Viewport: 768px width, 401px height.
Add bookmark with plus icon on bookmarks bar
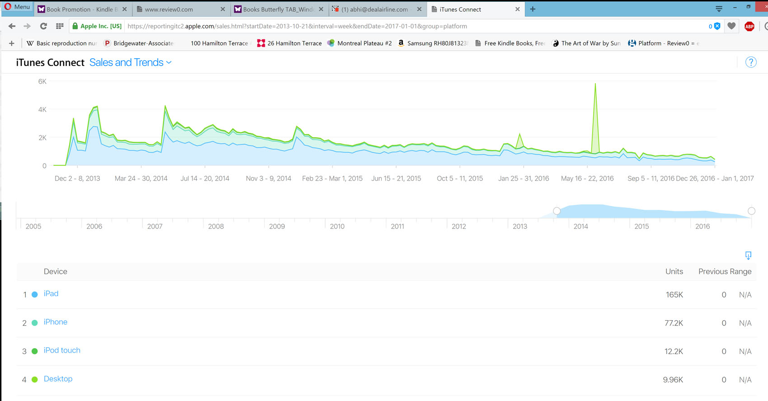(x=12, y=43)
